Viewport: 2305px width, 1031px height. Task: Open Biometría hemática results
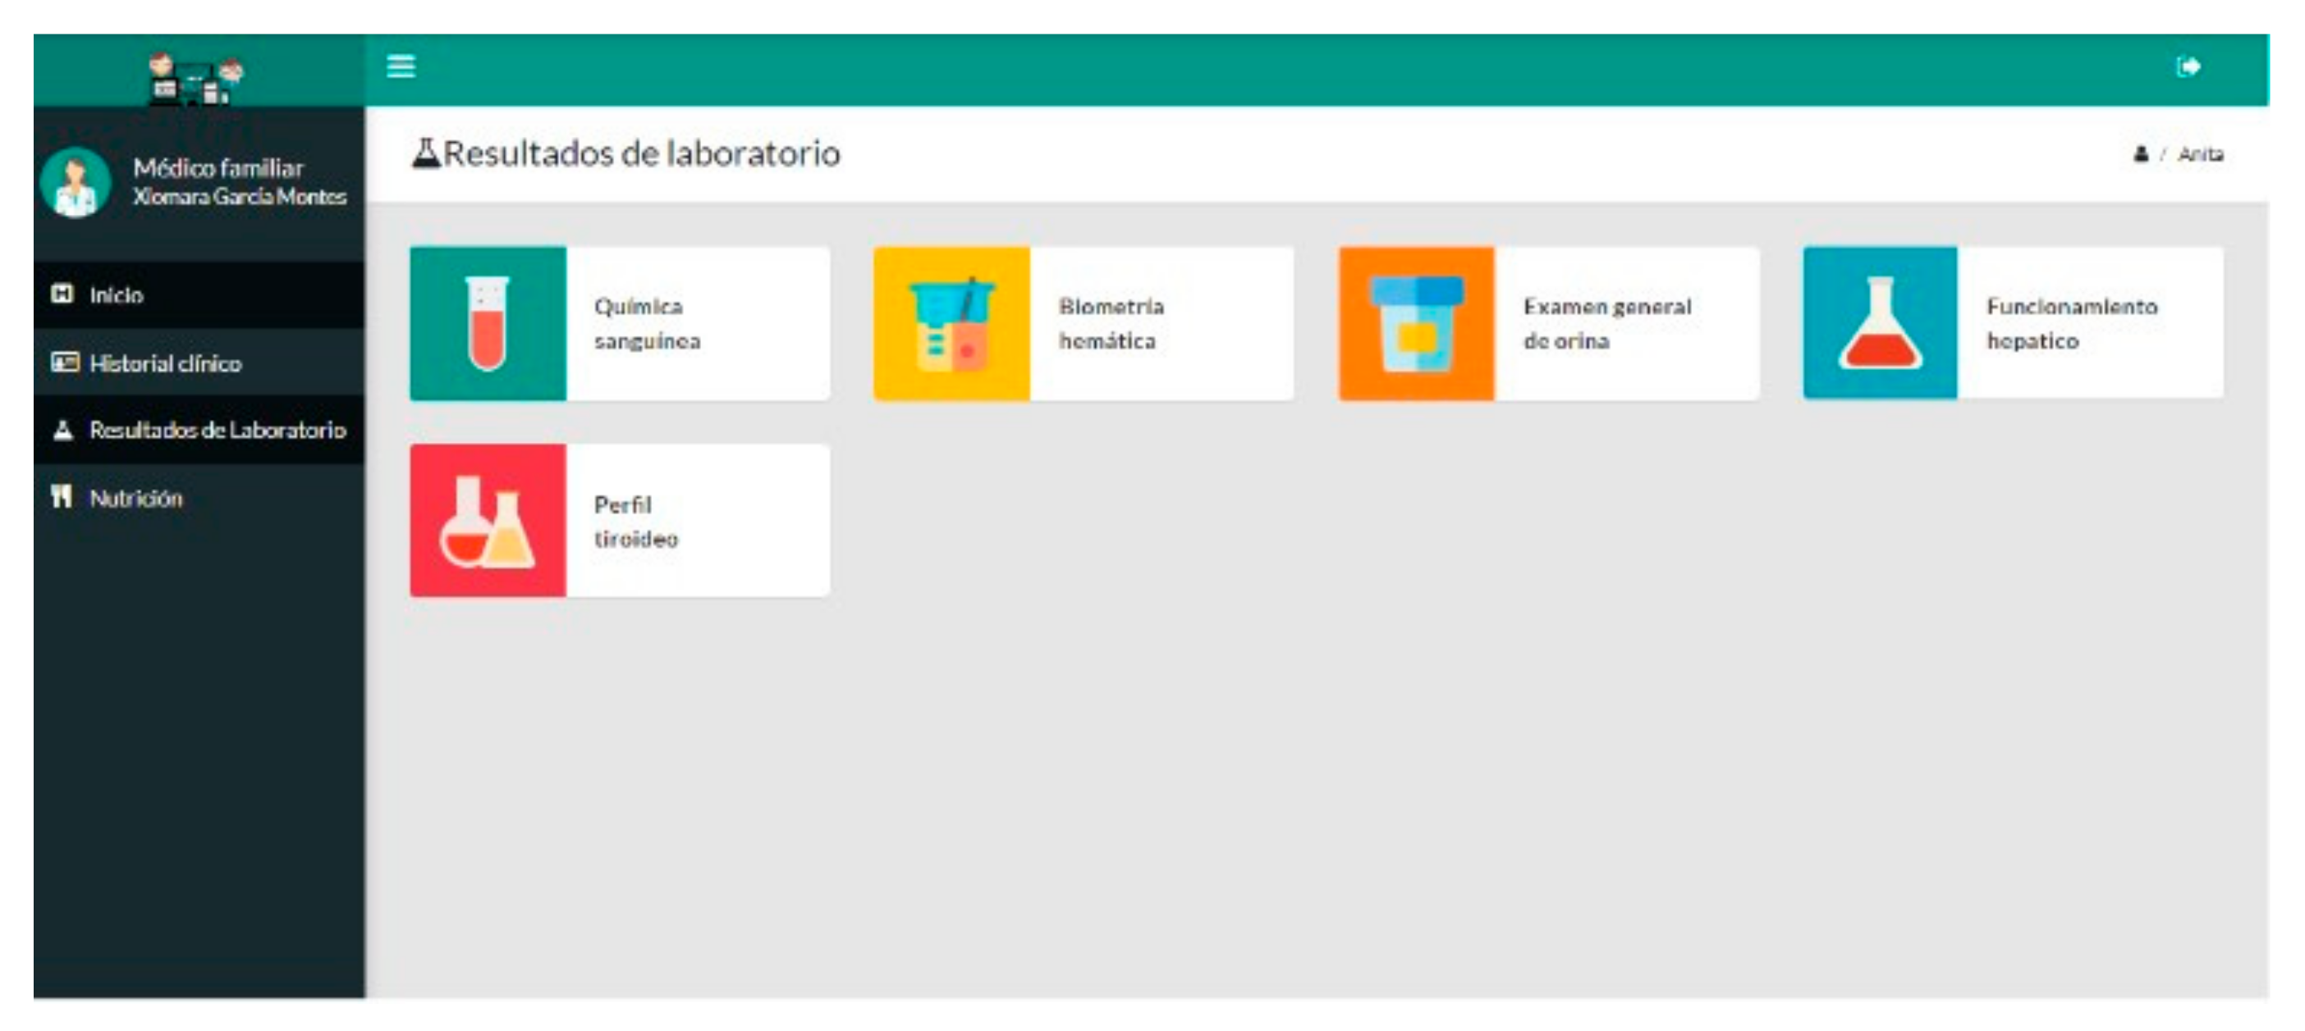tap(1111, 324)
